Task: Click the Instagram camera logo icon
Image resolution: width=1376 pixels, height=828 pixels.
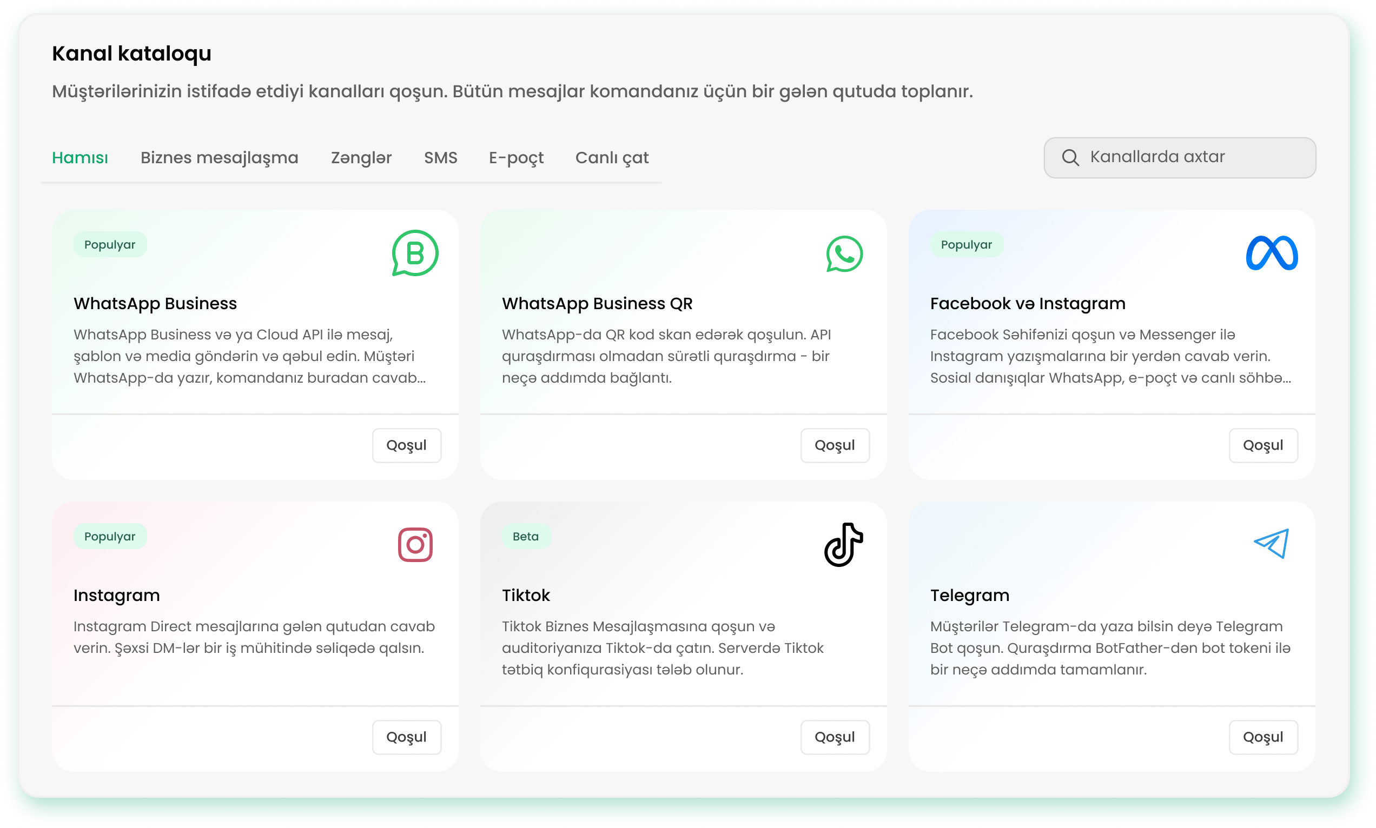Action: (415, 545)
